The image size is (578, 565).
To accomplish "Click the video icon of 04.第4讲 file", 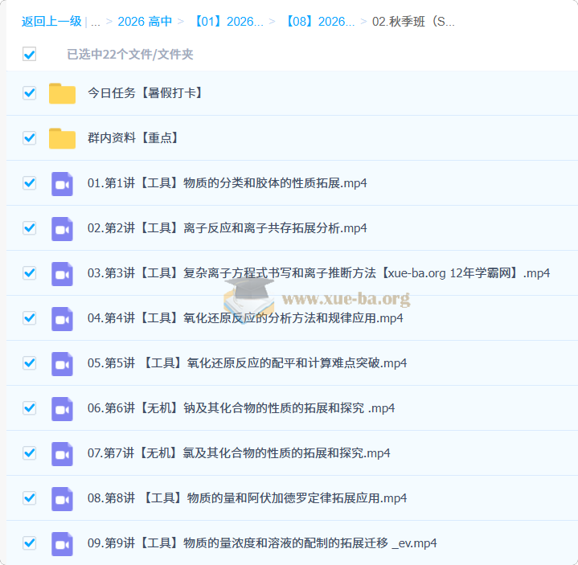I will point(62,318).
